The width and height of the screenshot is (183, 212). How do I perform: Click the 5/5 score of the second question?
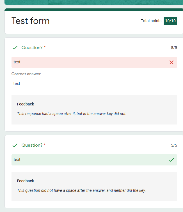pyautogui.click(x=174, y=145)
